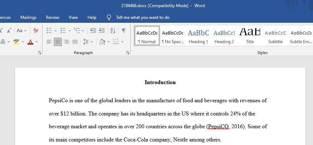Apply the No Spacing style

[173, 36]
